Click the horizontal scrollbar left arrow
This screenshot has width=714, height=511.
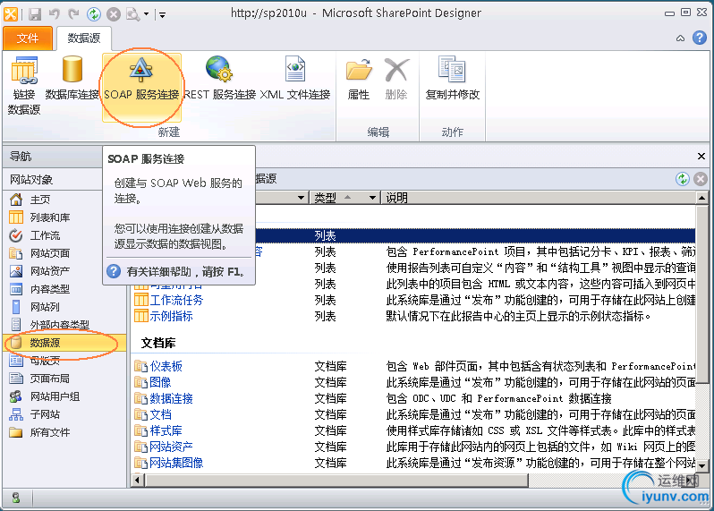138,480
